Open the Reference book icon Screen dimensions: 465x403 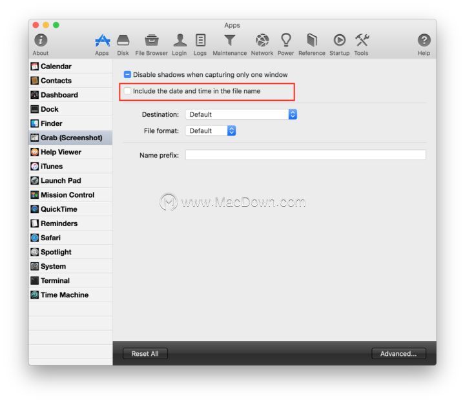(x=312, y=40)
